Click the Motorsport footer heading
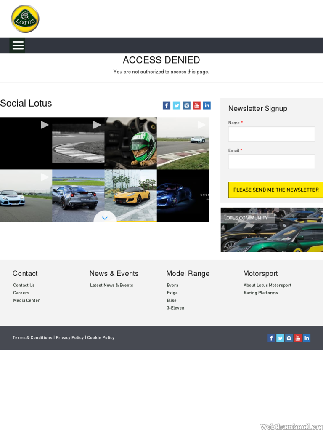This screenshot has height=430, width=323. pos(260,274)
